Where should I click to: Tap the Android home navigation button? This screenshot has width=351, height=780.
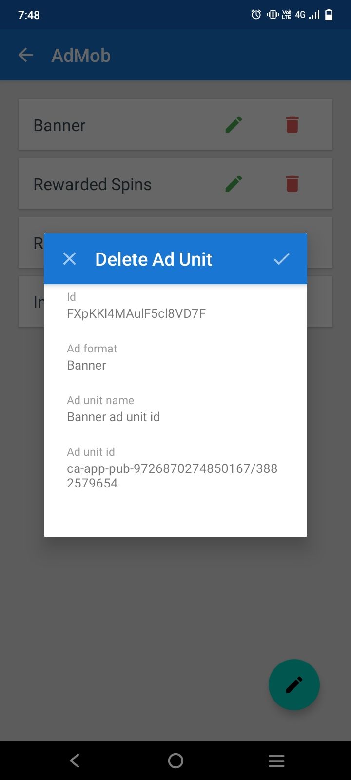pyautogui.click(x=175, y=760)
